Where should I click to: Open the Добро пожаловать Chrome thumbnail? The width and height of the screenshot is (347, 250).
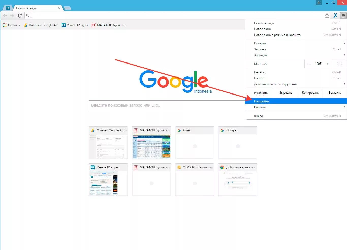tap(238, 180)
